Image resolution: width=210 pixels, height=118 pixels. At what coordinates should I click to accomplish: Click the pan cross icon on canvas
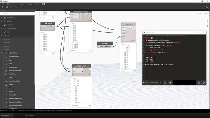(x=207, y=26)
